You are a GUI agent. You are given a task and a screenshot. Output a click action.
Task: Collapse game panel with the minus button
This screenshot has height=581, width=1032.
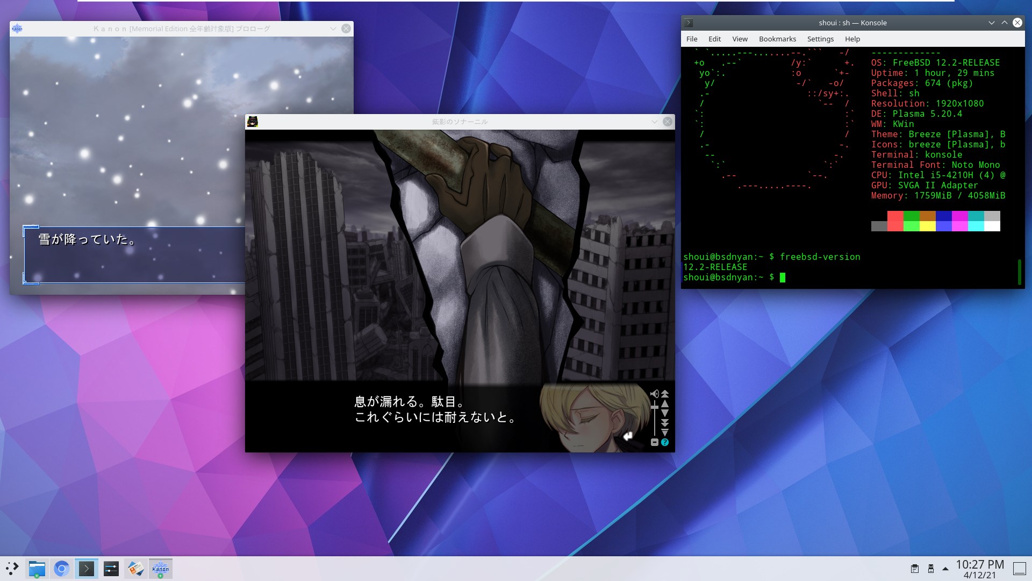click(x=654, y=442)
